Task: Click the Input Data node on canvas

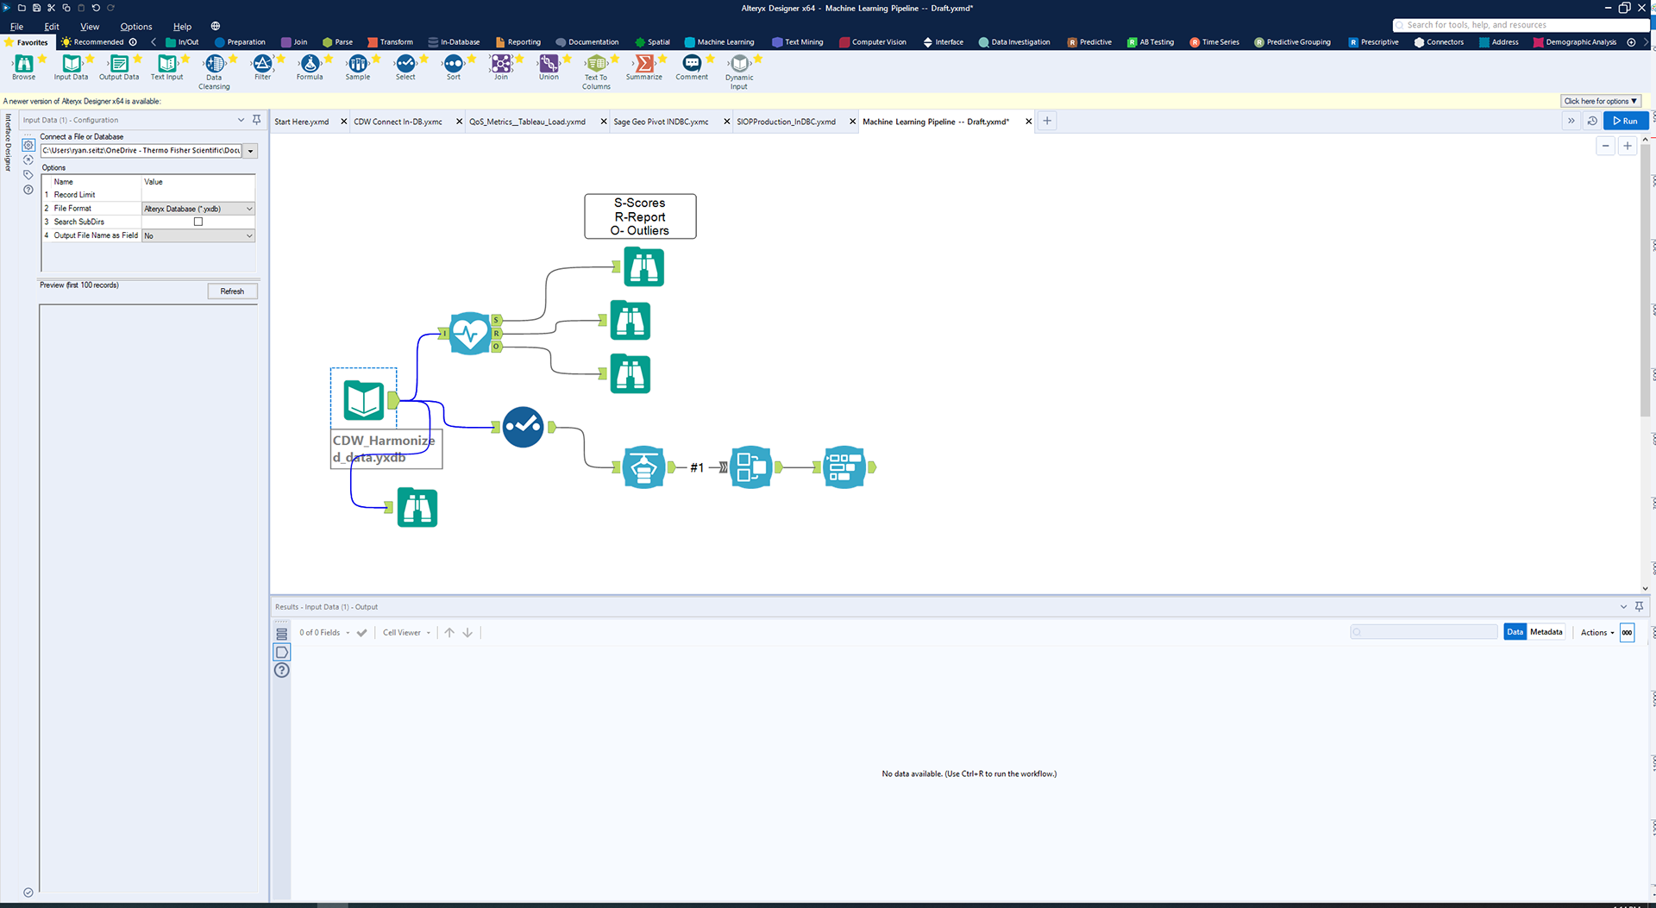Action: coord(364,400)
